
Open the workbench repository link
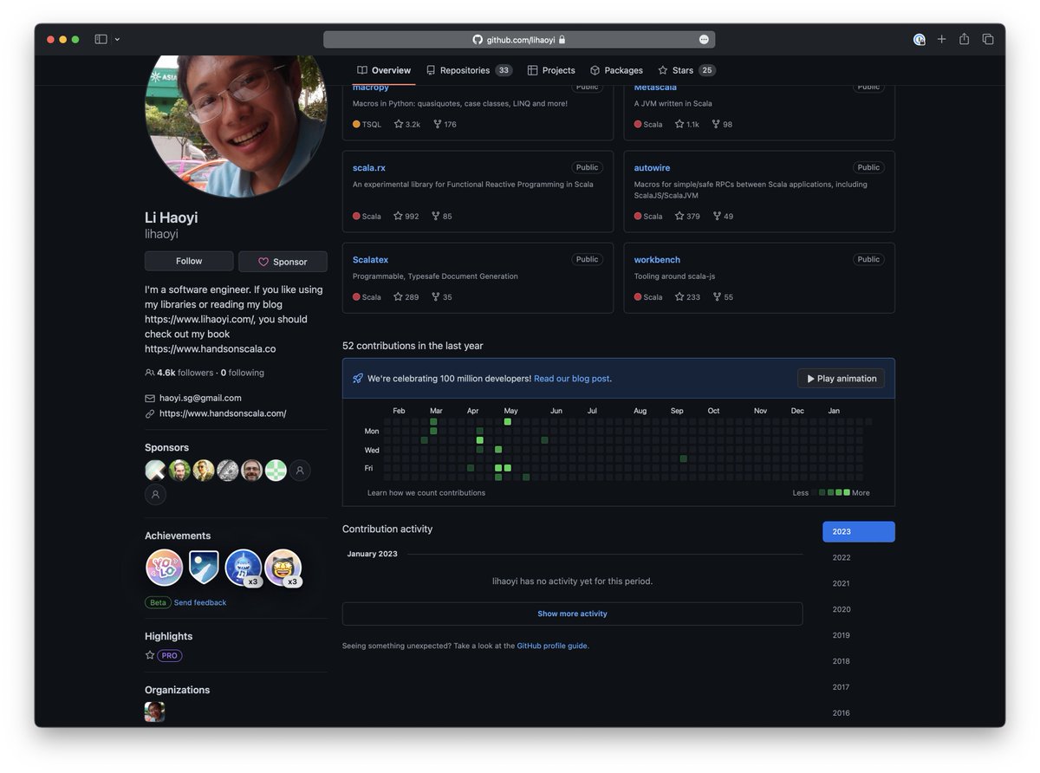tap(657, 259)
